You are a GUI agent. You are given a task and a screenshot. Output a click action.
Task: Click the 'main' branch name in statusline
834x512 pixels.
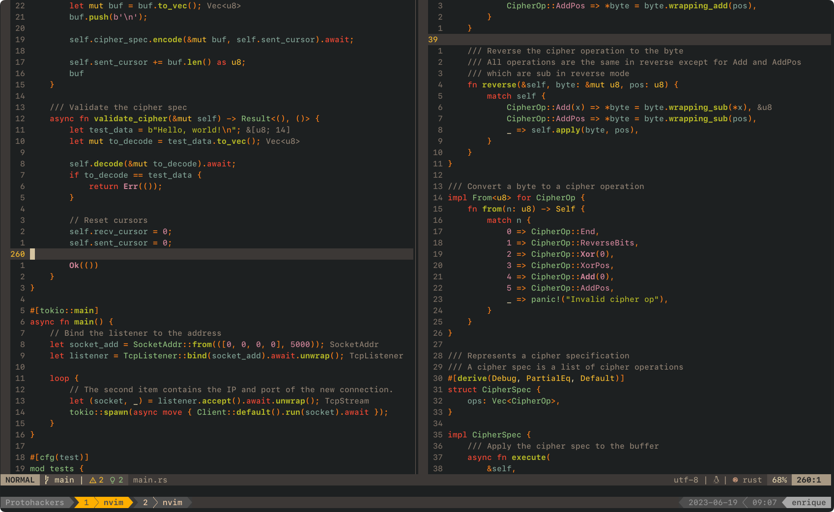tap(64, 480)
